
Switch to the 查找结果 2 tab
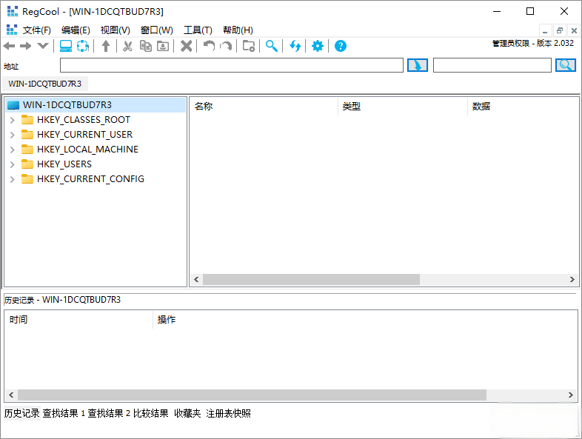109,413
